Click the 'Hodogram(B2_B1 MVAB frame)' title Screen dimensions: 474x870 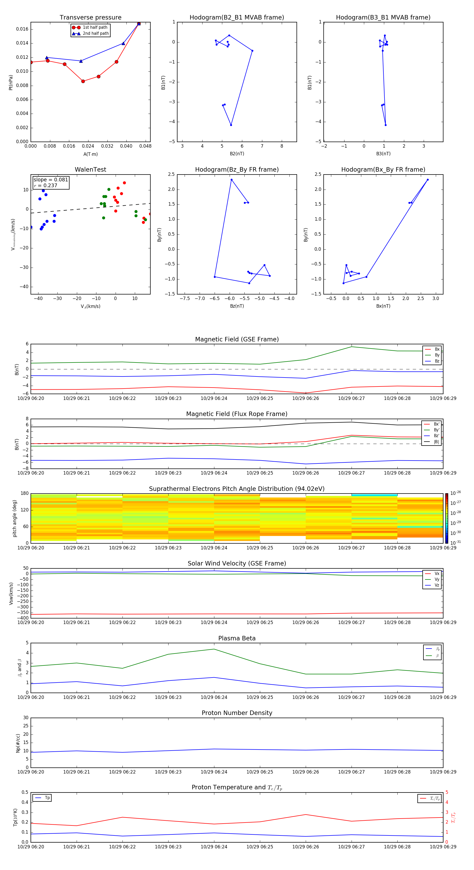tap(237, 18)
